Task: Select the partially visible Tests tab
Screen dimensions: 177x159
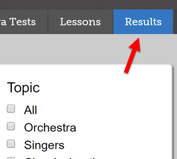Action: pyautogui.click(x=23, y=22)
